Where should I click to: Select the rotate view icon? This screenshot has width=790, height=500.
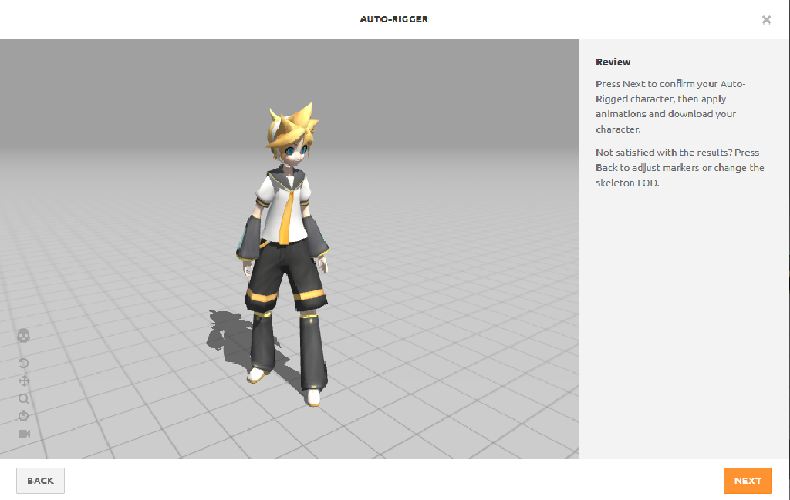coord(23,363)
